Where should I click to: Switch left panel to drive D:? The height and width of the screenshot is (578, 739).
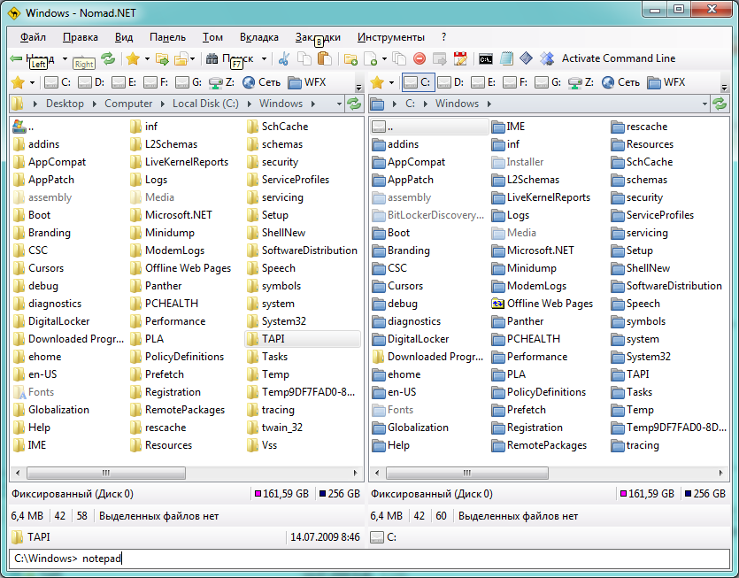click(91, 82)
